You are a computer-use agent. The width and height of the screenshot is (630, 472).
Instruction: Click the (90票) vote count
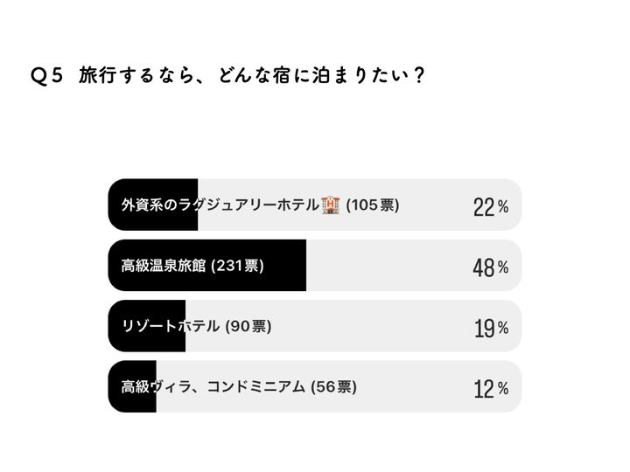(x=248, y=326)
